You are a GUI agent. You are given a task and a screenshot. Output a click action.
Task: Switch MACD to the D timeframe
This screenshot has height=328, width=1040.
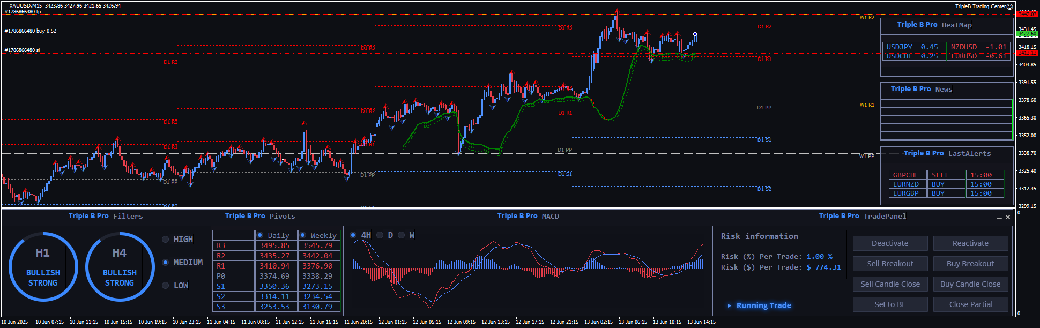380,235
